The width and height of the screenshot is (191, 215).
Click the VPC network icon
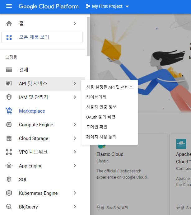point(9,152)
